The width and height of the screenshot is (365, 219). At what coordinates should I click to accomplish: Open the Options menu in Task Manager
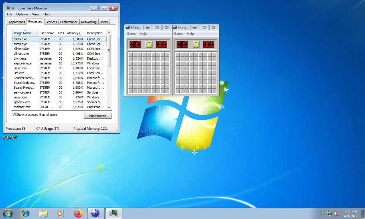tap(22, 14)
